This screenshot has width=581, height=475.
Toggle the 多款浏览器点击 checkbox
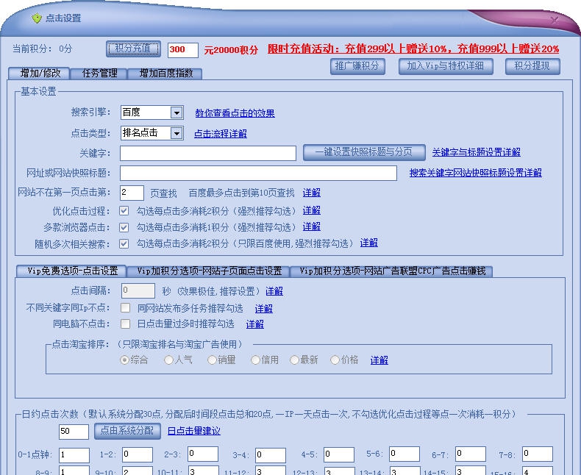click(x=124, y=227)
